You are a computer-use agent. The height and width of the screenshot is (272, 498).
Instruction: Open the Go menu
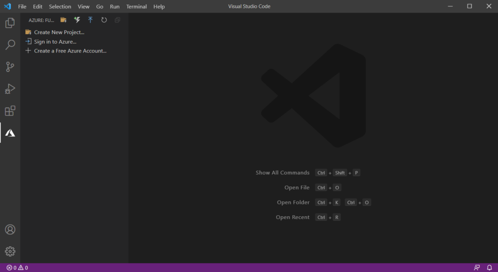[x=100, y=6]
